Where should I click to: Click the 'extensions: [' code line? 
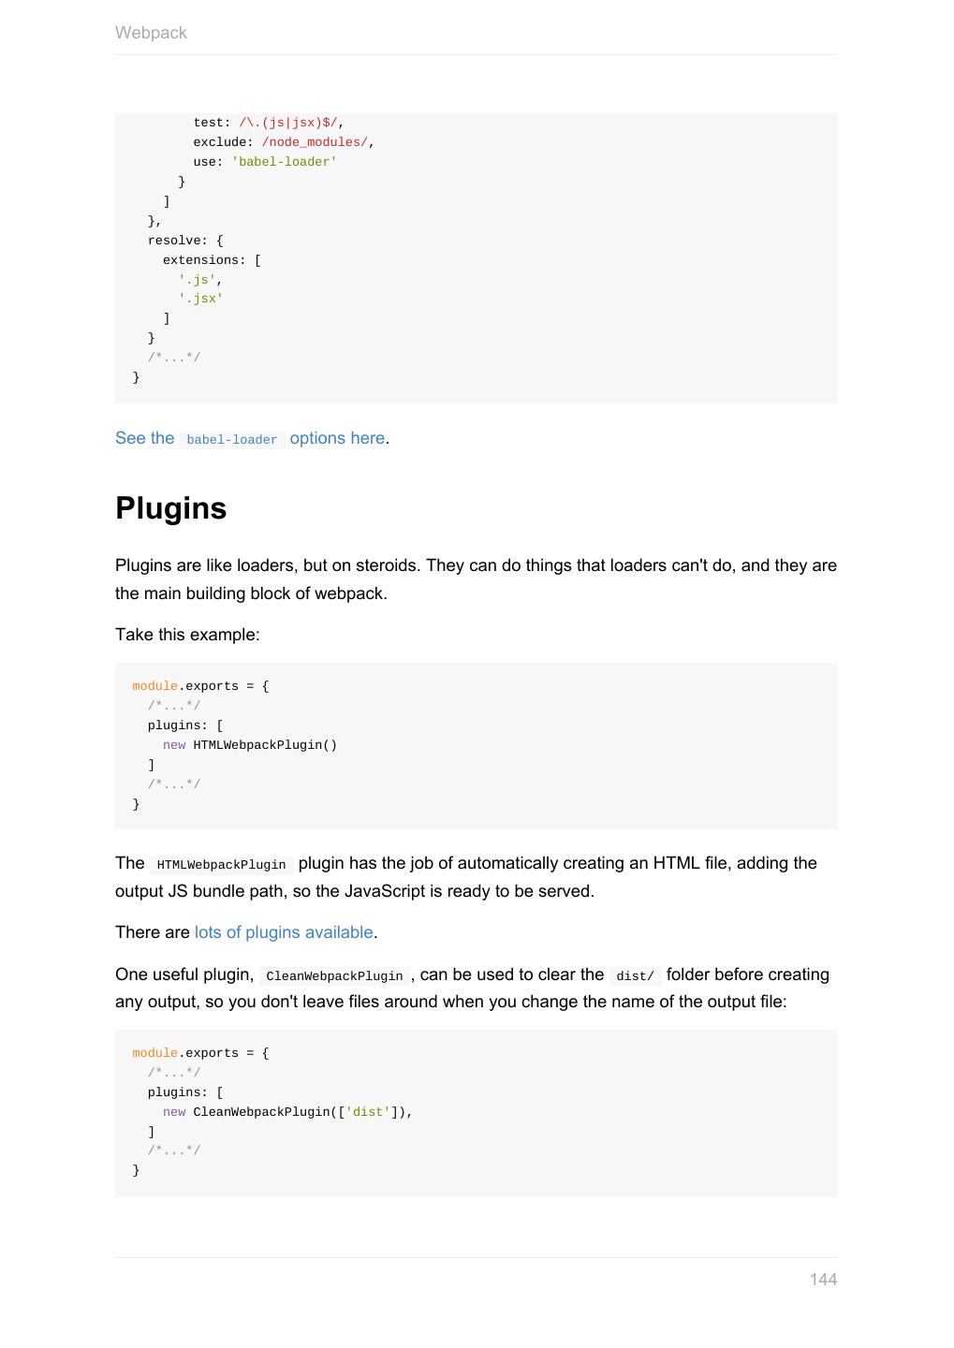(x=212, y=260)
